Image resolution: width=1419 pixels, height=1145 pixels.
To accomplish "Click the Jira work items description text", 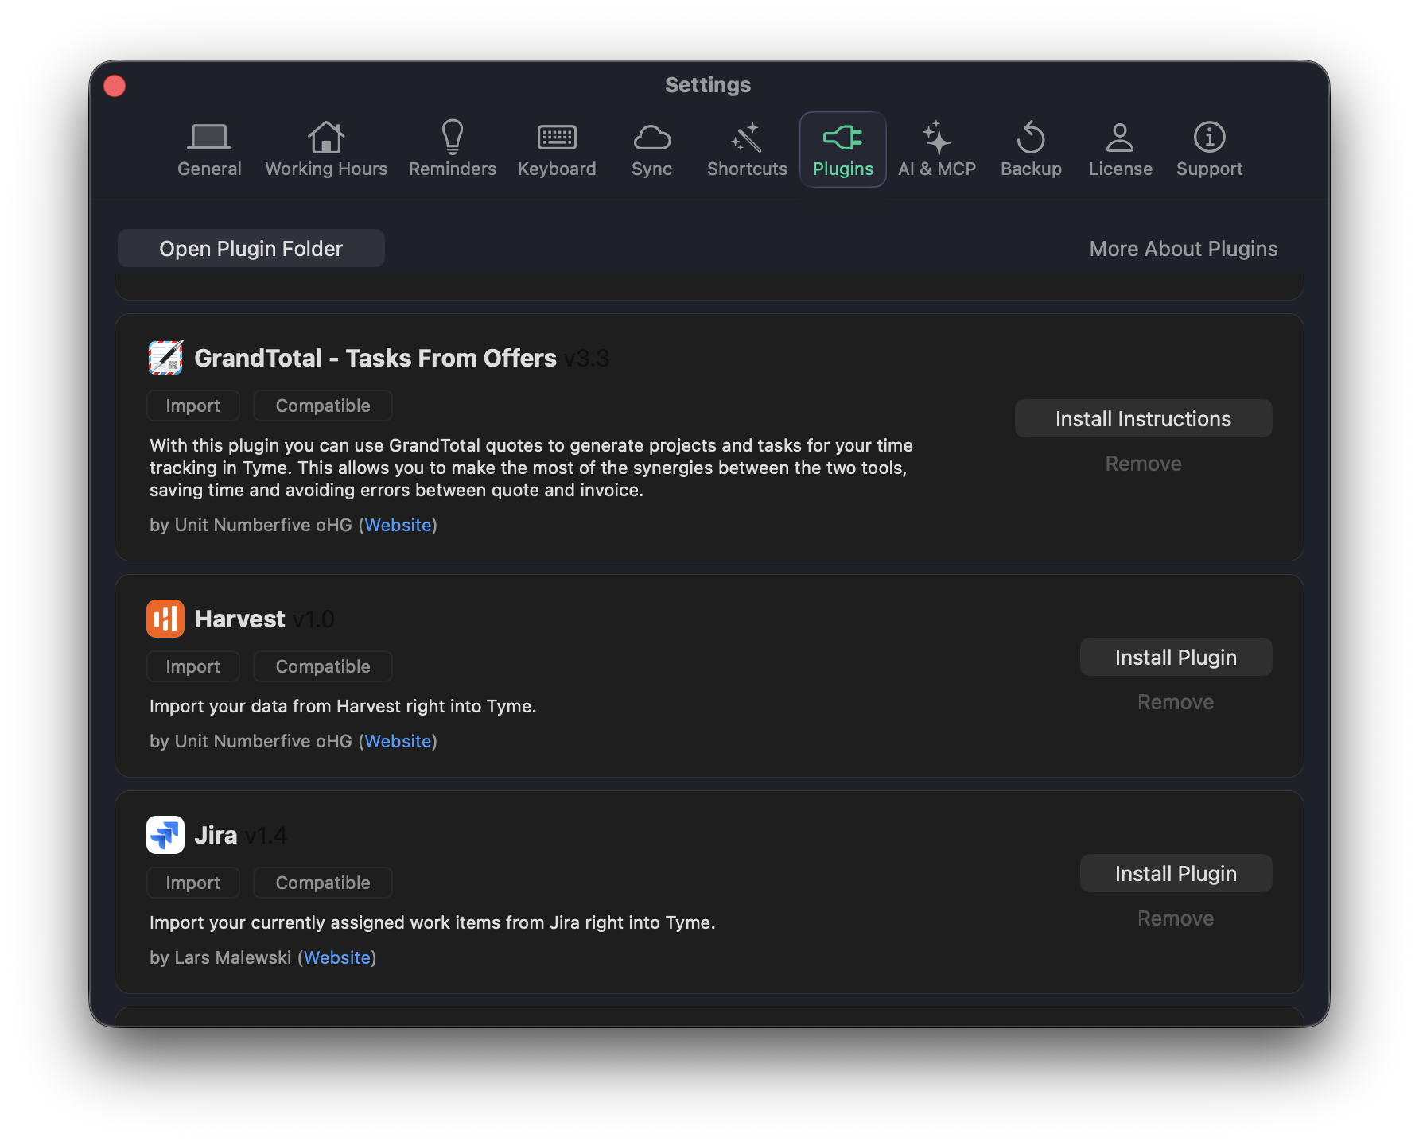I will coord(433,922).
